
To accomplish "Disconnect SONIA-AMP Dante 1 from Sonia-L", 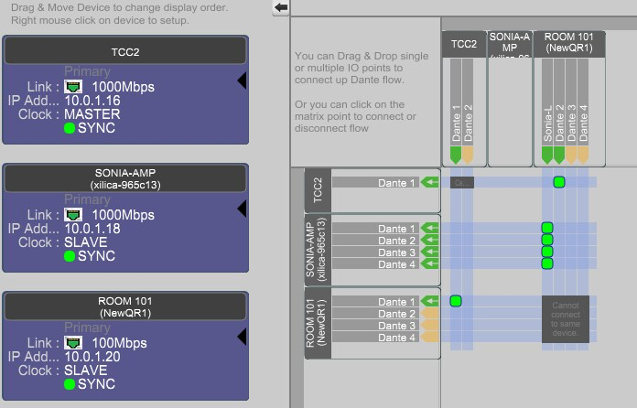I will pyautogui.click(x=547, y=228).
